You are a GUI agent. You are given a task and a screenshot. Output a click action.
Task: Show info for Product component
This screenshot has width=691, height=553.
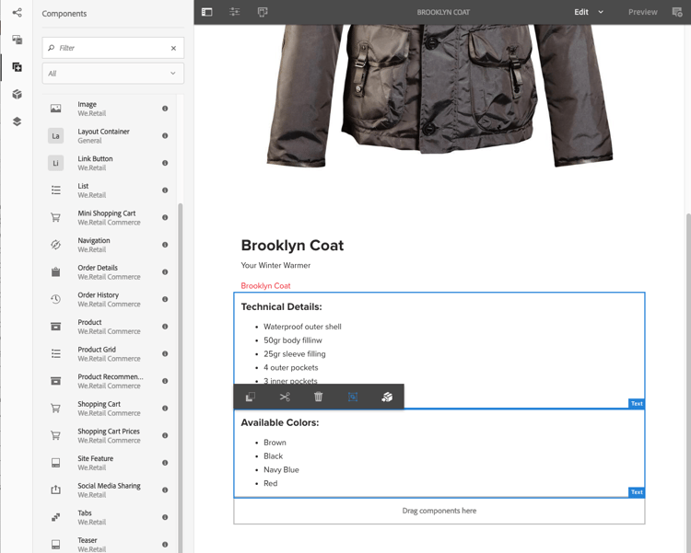tap(165, 327)
